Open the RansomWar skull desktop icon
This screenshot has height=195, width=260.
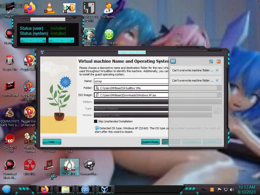click(89, 167)
